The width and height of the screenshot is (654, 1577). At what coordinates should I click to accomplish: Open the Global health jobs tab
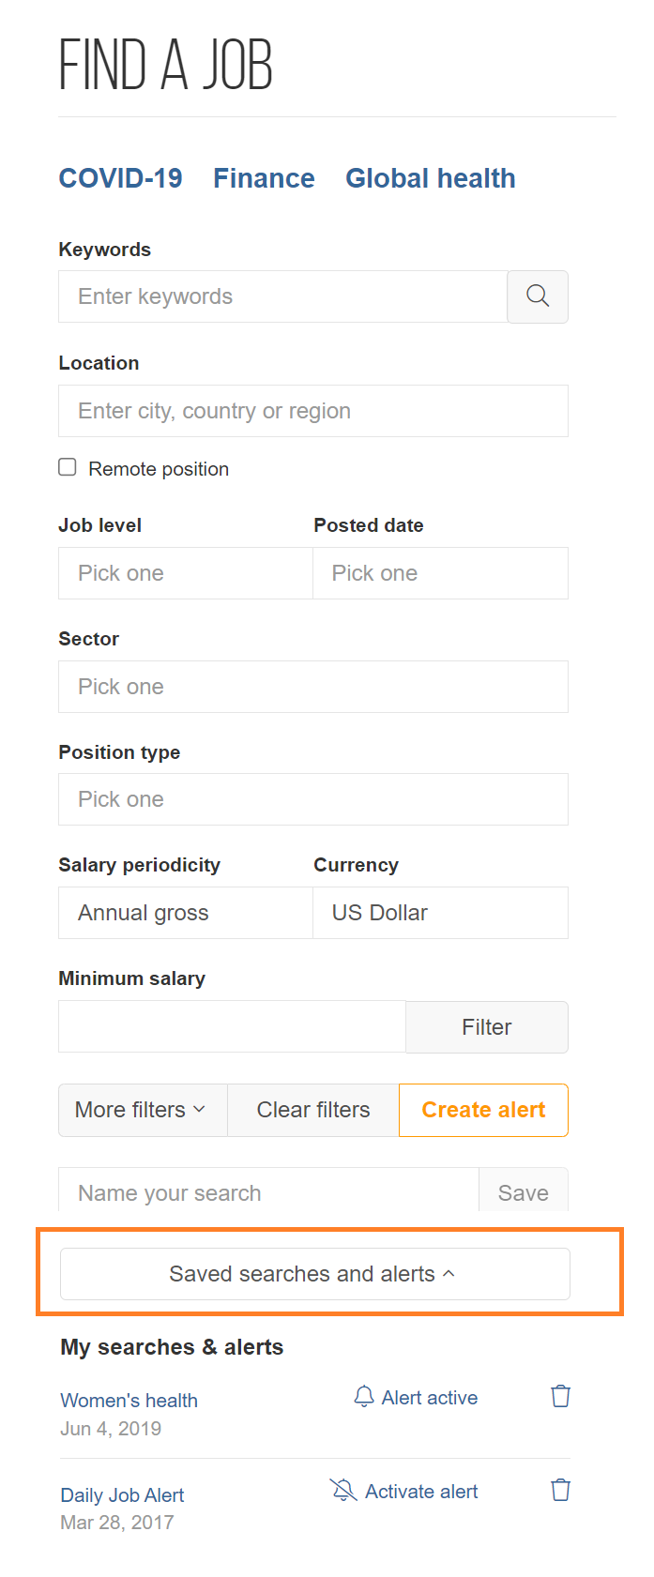431,178
